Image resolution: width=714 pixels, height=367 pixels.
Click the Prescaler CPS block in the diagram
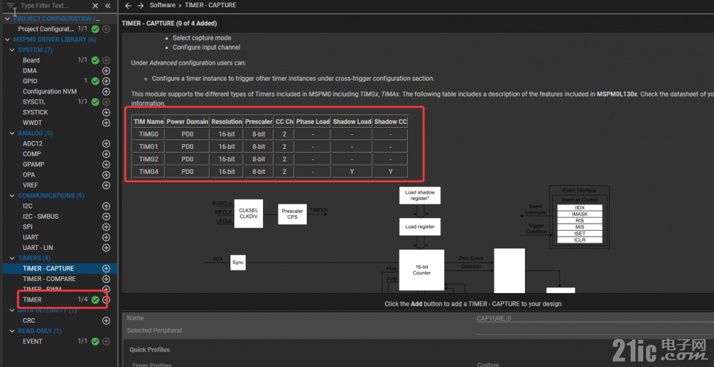pyautogui.click(x=292, y=214)
